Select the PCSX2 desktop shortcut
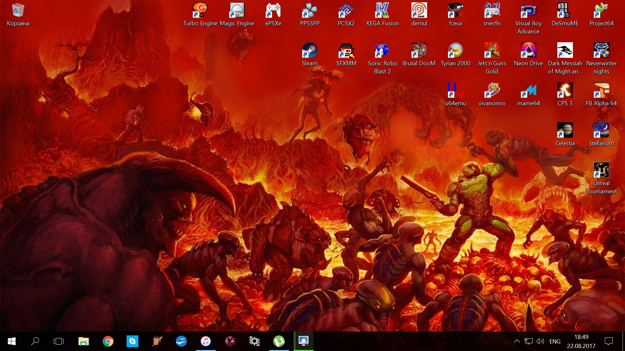Screen dimensions: 625x351 346,15
